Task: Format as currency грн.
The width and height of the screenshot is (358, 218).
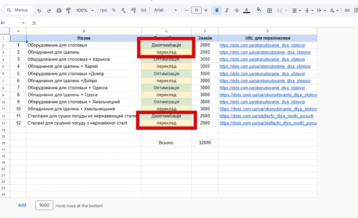Action: point(103,10)
